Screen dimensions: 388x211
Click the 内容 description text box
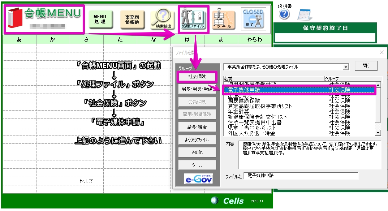click(310, 155)
